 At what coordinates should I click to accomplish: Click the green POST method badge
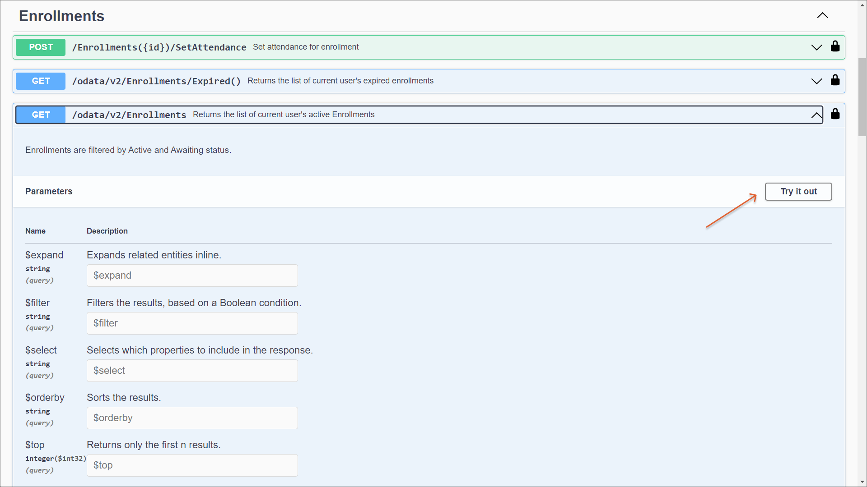(x=41, y=47)
